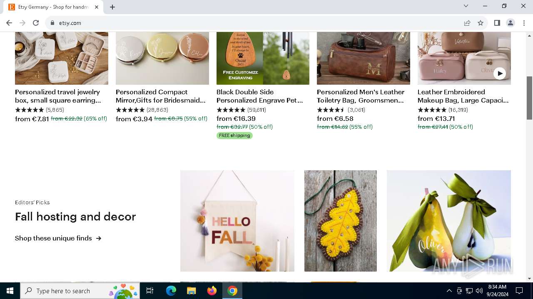This screenshot has height=299, width=533.
Task: Play the Leather Embroidered Makeup Bag video
Action: tap(500, 74)
